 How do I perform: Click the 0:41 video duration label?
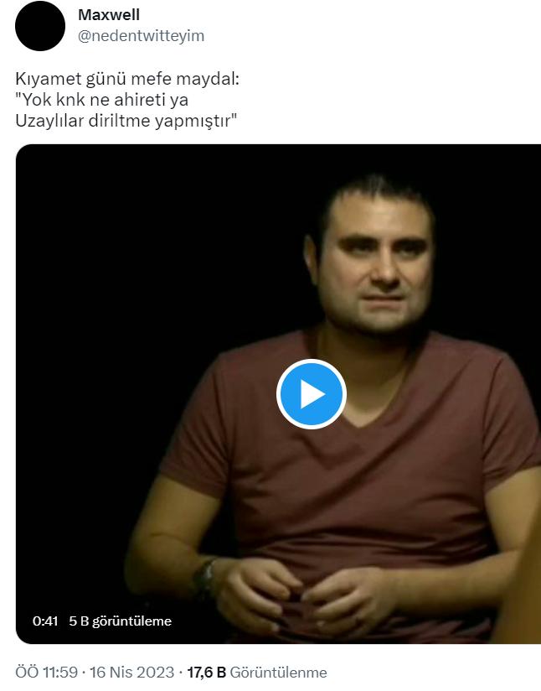(45, 621)
